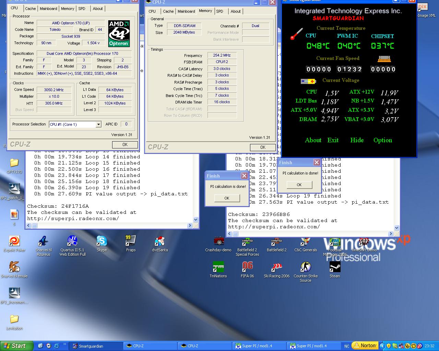Open the Ski Racing 2006 shortcut
The width and height of the screenshot is (439, 351).
click(x=276, y=269)
